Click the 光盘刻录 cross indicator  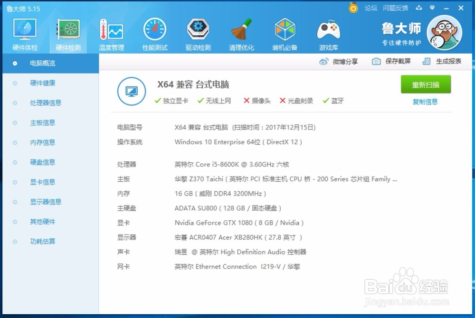296,101
